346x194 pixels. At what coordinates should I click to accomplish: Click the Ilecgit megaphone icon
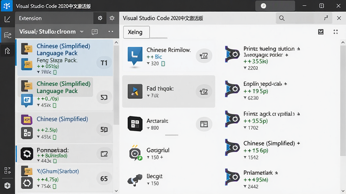pyautogui.click(x=135, y=180)
